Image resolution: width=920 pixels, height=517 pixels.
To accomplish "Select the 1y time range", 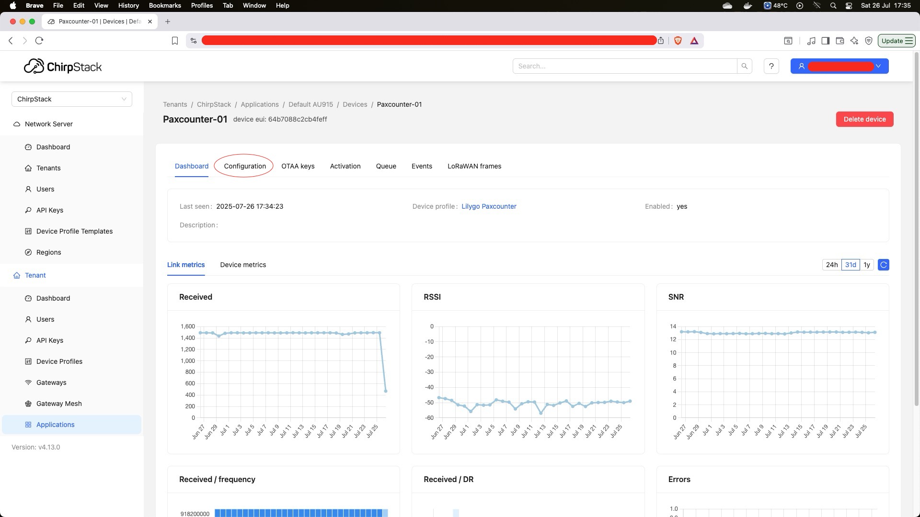I will 866,265.
